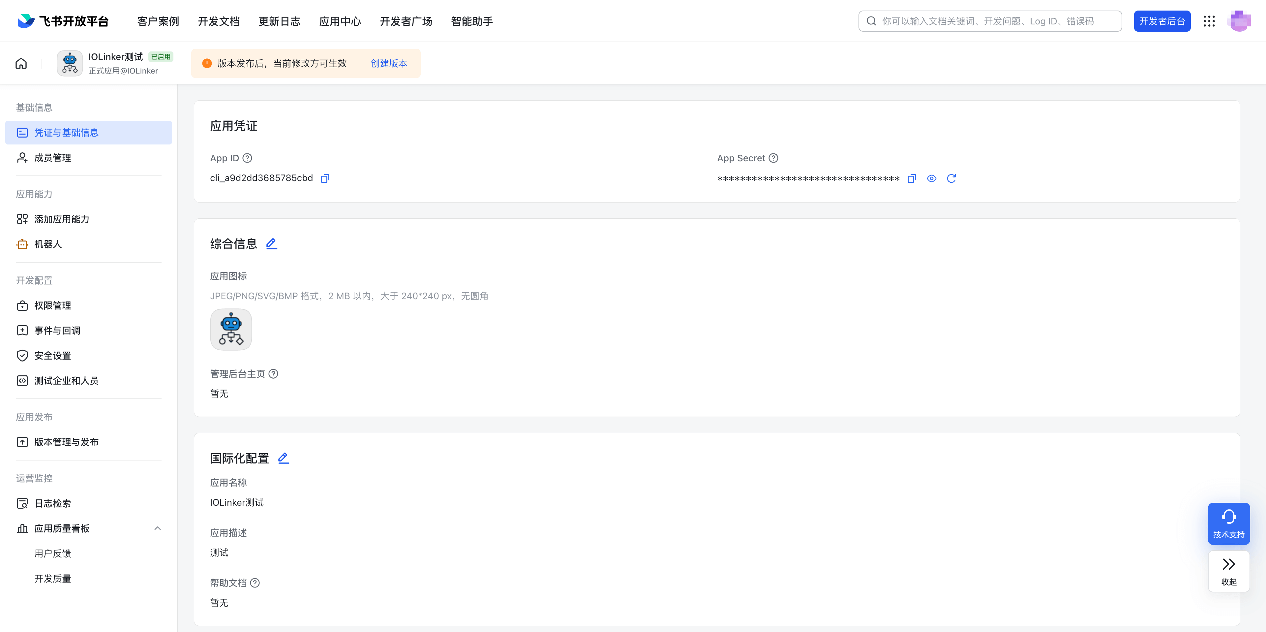
Task: Collapse floating panel with 收起
Action: 1229,571
